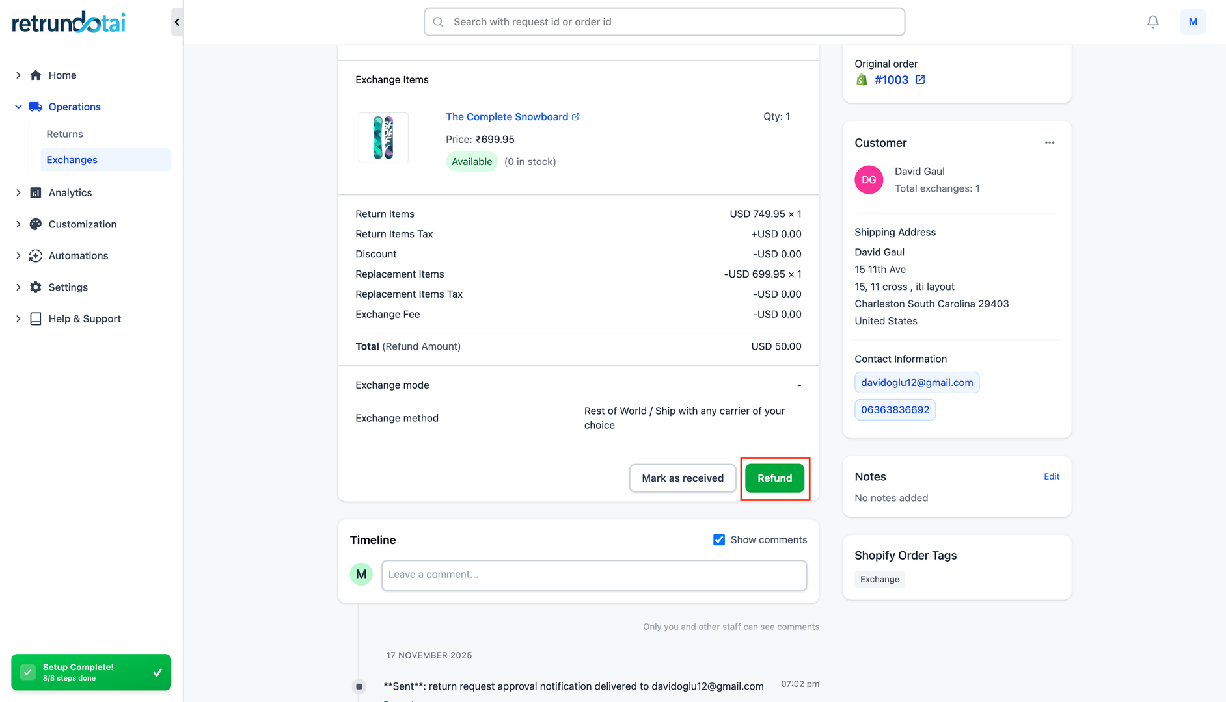Screen dimensions: 1226x702
Task: Focus the Leave a comment field
Action: tap(593, 575)
